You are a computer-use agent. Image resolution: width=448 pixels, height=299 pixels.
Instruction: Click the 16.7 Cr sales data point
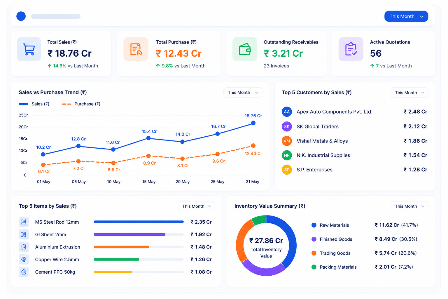click(218, 133)
